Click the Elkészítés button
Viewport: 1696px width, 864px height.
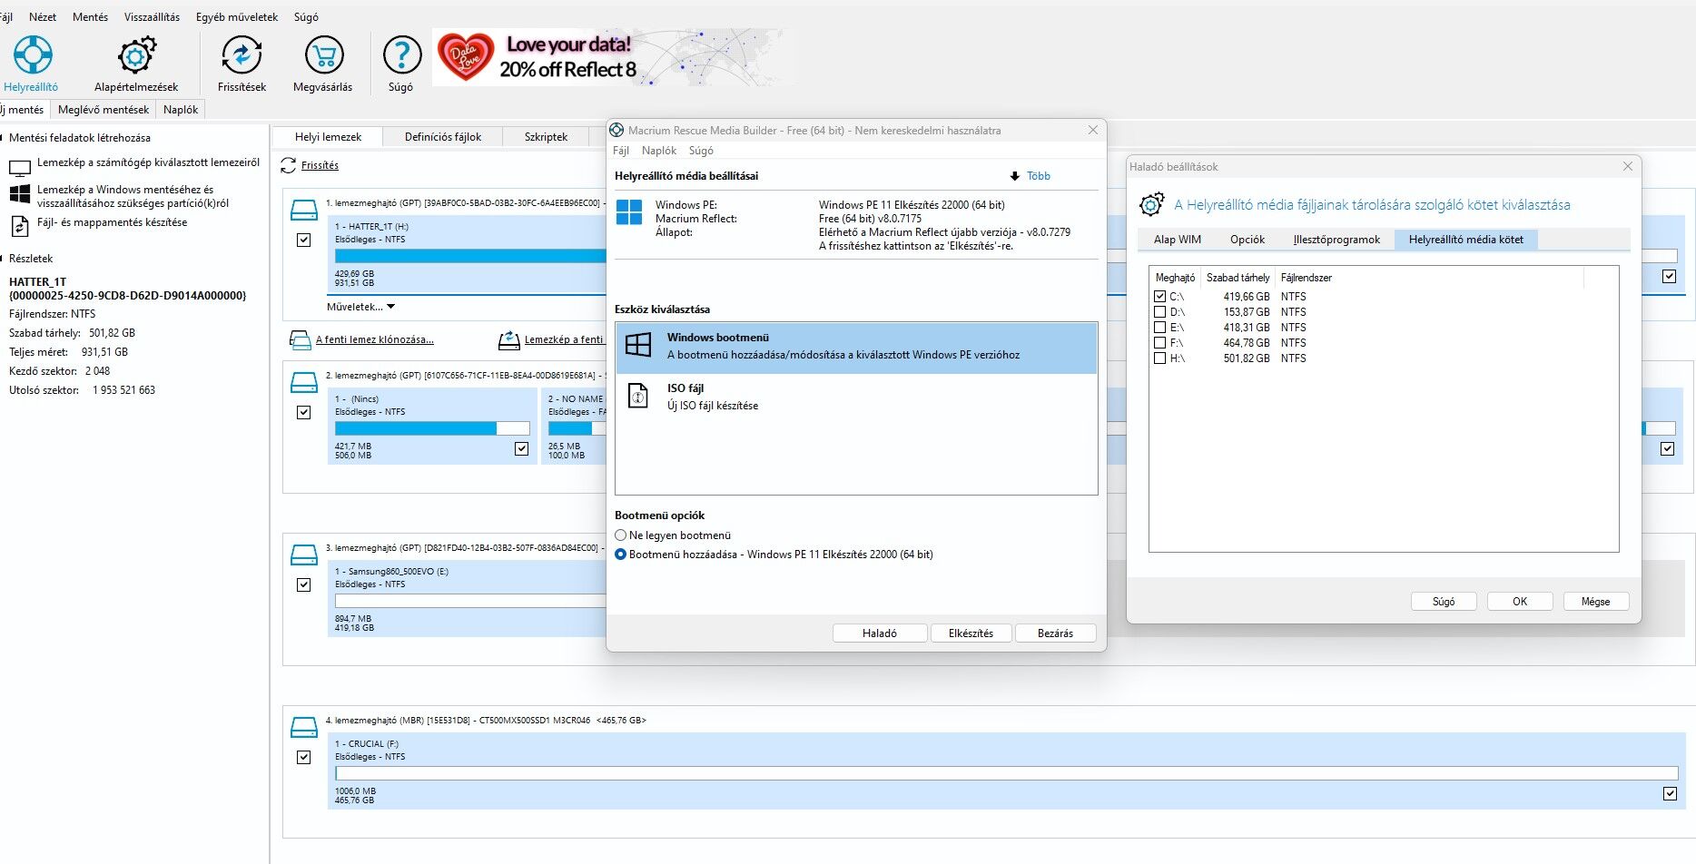971,633
